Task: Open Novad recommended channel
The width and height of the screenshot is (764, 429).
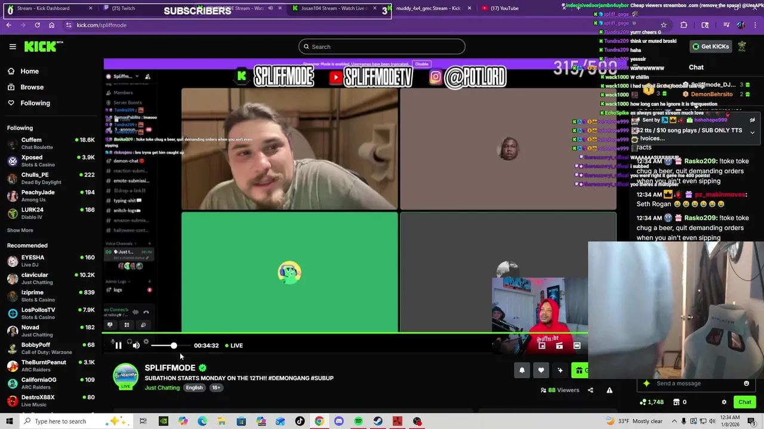Action: click(x=51, y=331)
